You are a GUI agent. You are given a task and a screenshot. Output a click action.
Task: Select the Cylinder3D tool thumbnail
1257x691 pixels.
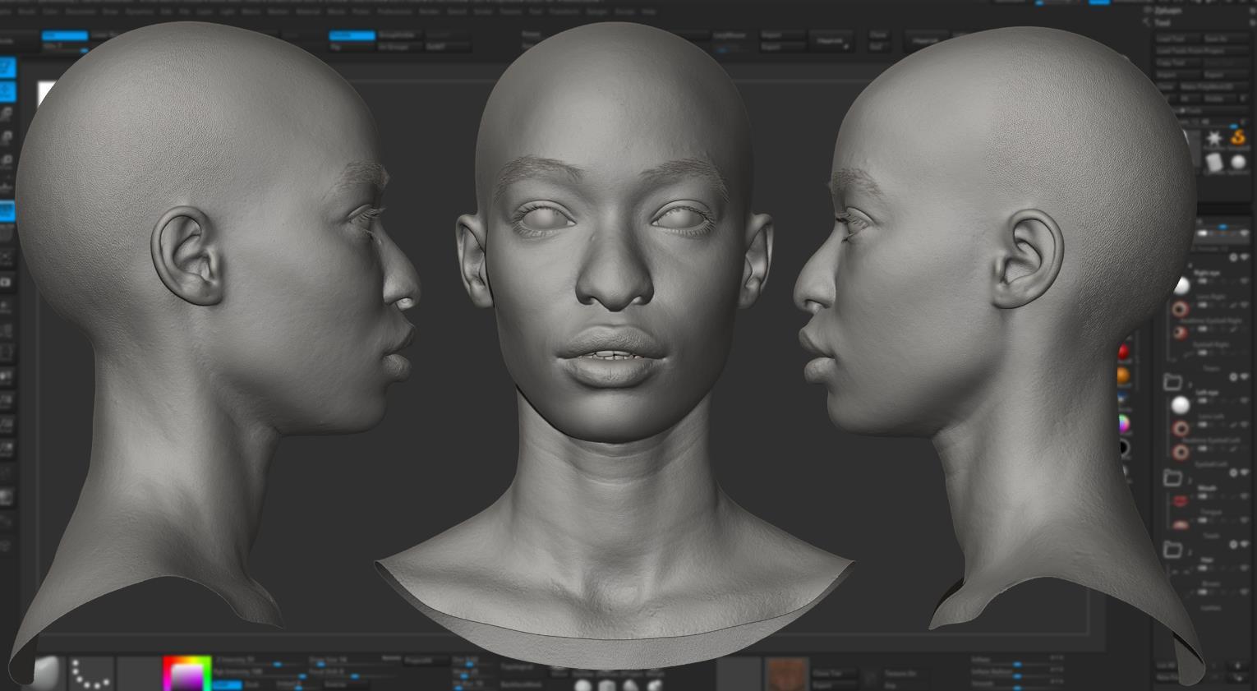1214,163
